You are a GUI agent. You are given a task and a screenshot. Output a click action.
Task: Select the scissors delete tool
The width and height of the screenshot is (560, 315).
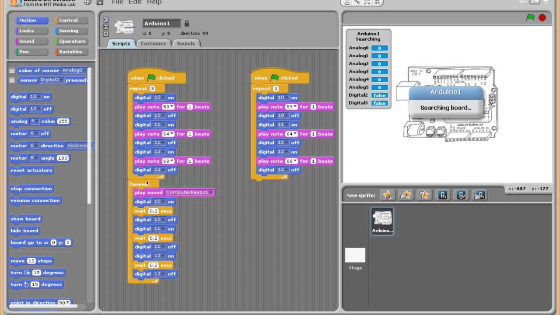click(x=357, y=2)
